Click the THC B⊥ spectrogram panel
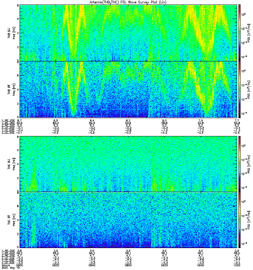Viewport: 253px width, 270px height. tap(128, 164)
